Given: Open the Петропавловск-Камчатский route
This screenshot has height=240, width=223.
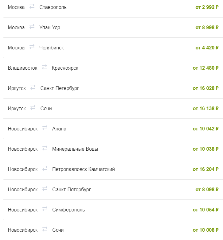Looking at the screenshot, I should click(84, 169).
